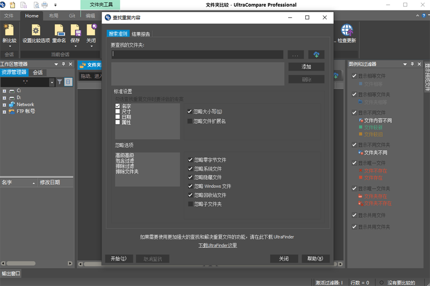
Task: Select the Network node icon in tree
Action: [11, 105]
